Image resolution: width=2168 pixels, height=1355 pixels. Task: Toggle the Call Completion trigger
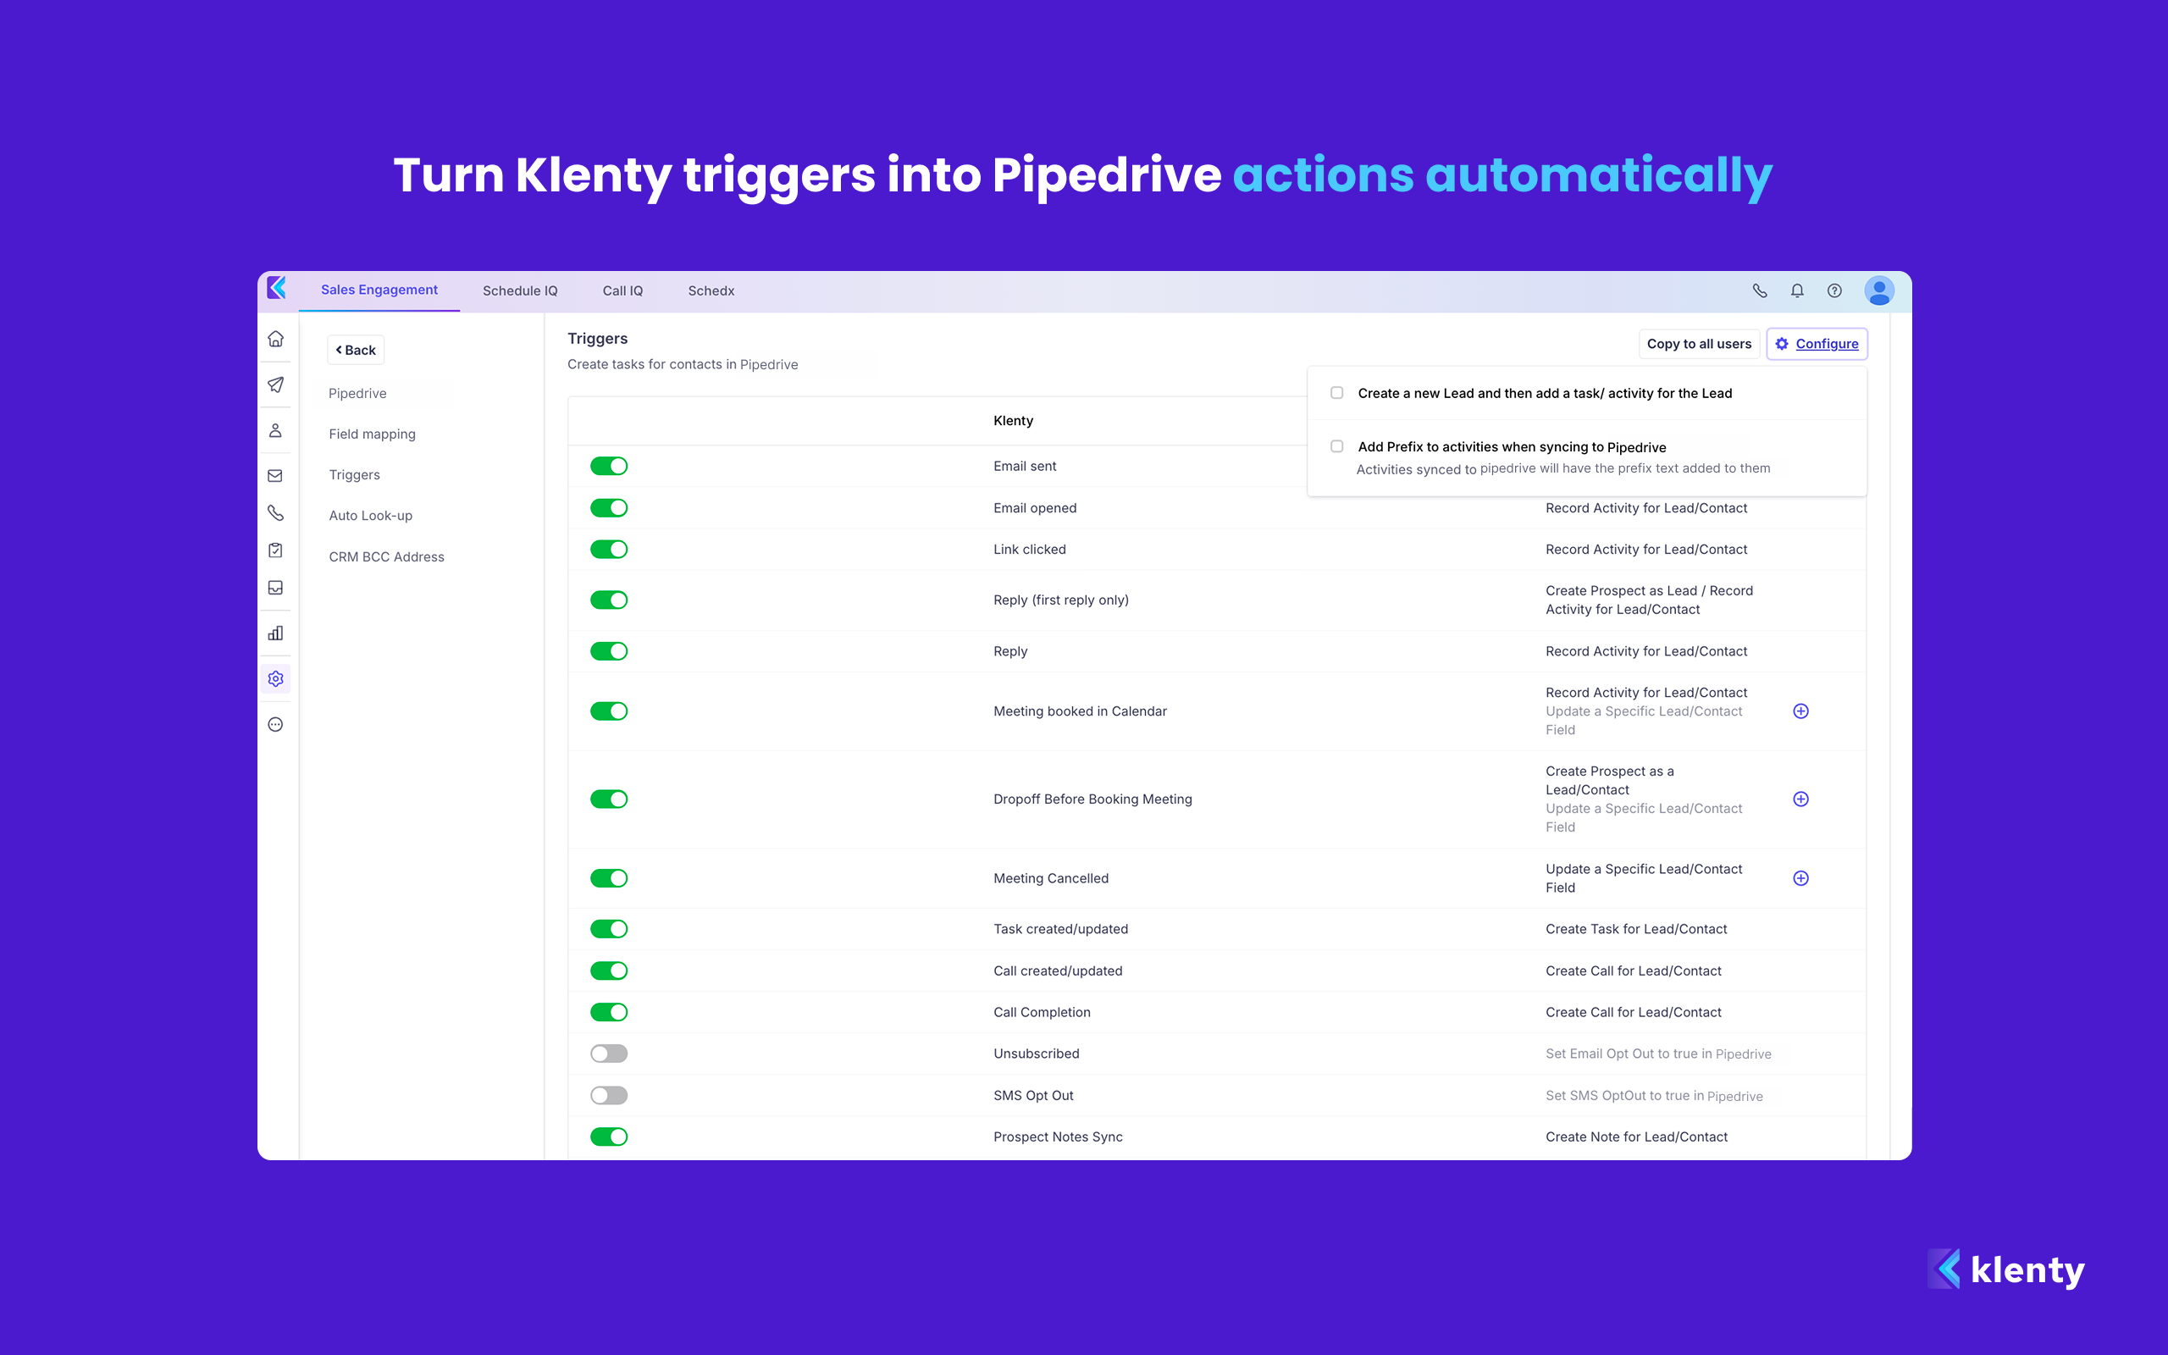click(609, 1013)
